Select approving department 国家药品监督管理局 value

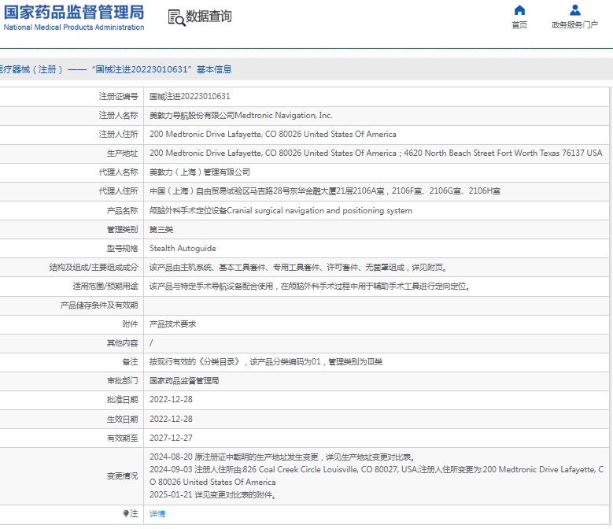click(184, 380)
